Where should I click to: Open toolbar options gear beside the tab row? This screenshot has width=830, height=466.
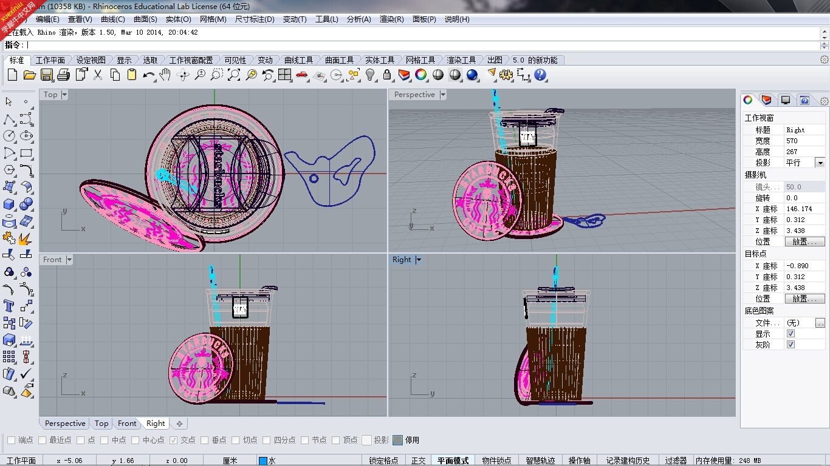point(824,59)
